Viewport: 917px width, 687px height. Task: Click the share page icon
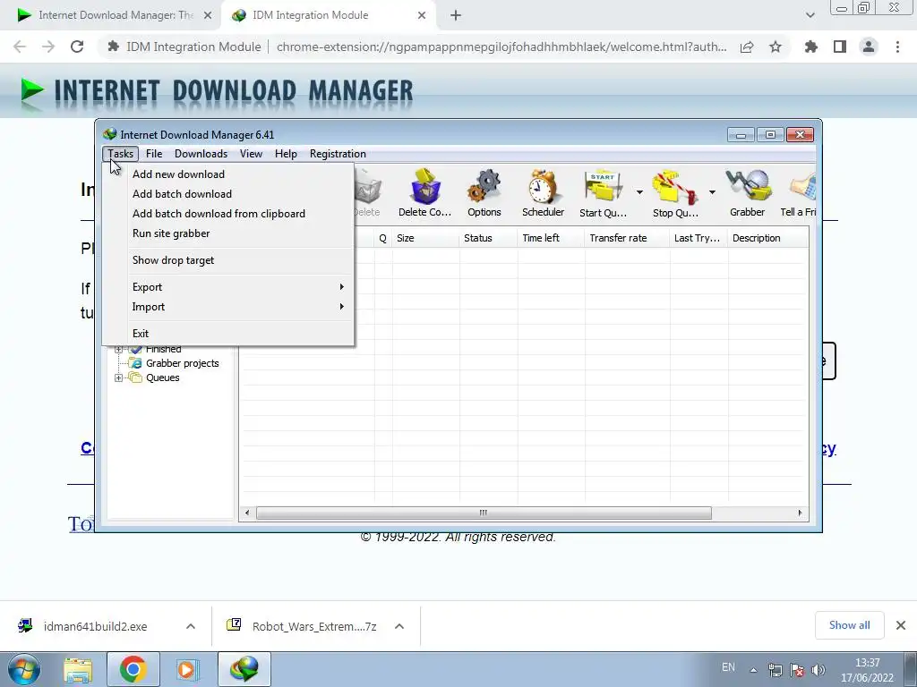(x=747, y=47)
